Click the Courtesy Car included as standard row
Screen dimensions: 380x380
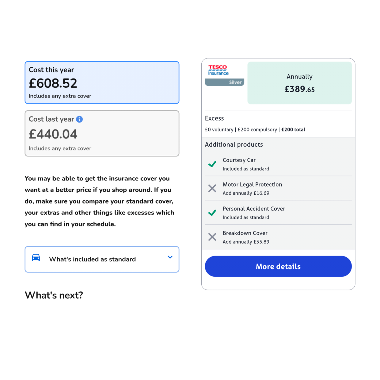(x=278, y=164)
